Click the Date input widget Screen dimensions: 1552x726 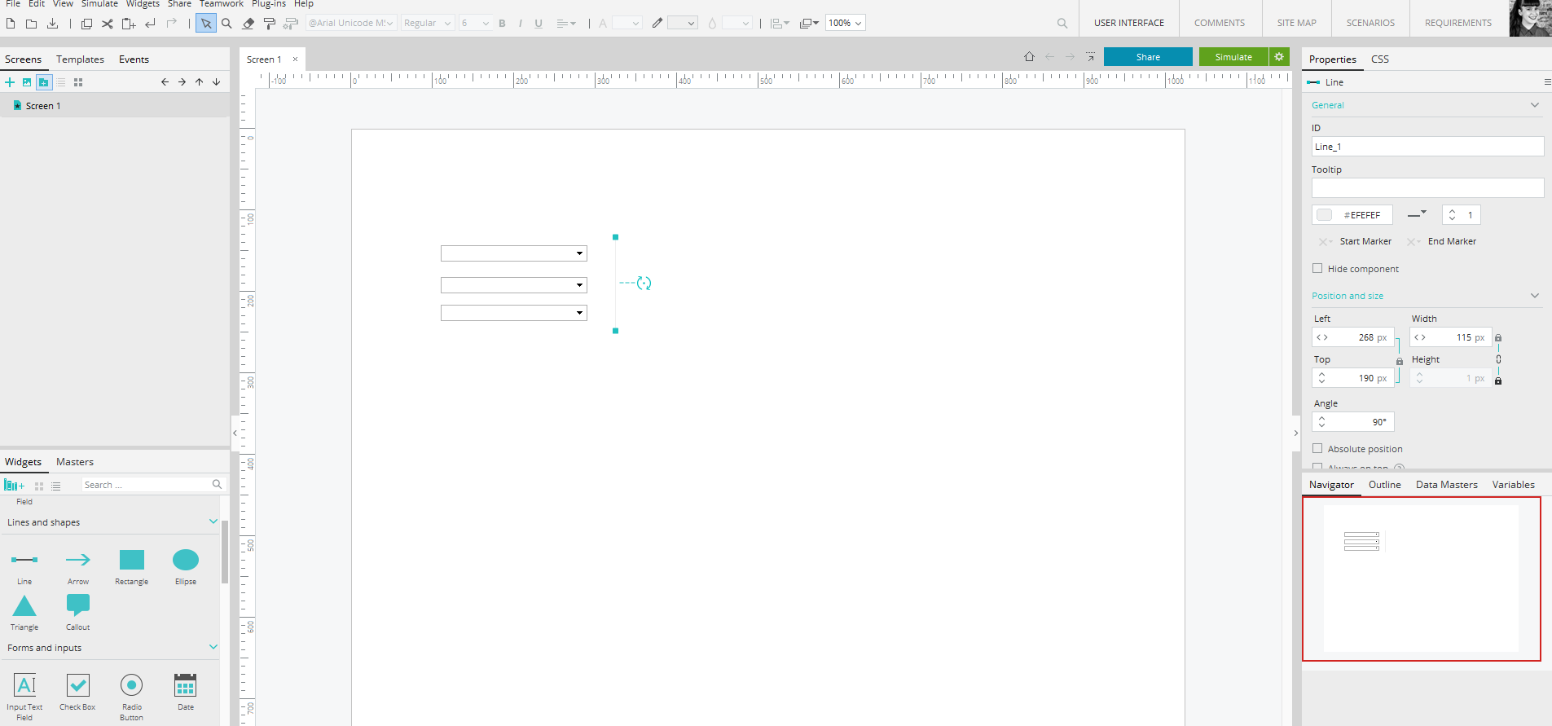[x=186, y=686]
